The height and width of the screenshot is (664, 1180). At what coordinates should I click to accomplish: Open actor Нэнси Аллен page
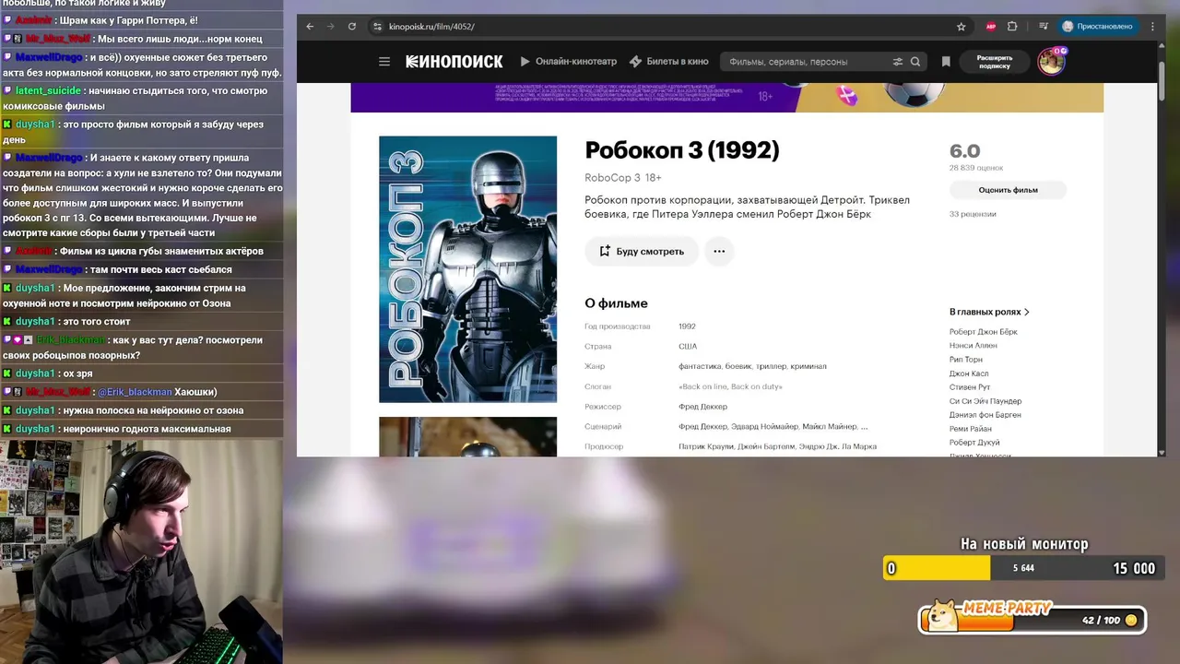(973, 346)
